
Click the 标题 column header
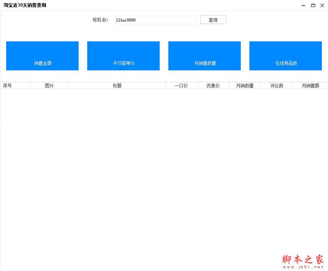tap(117, 86)
